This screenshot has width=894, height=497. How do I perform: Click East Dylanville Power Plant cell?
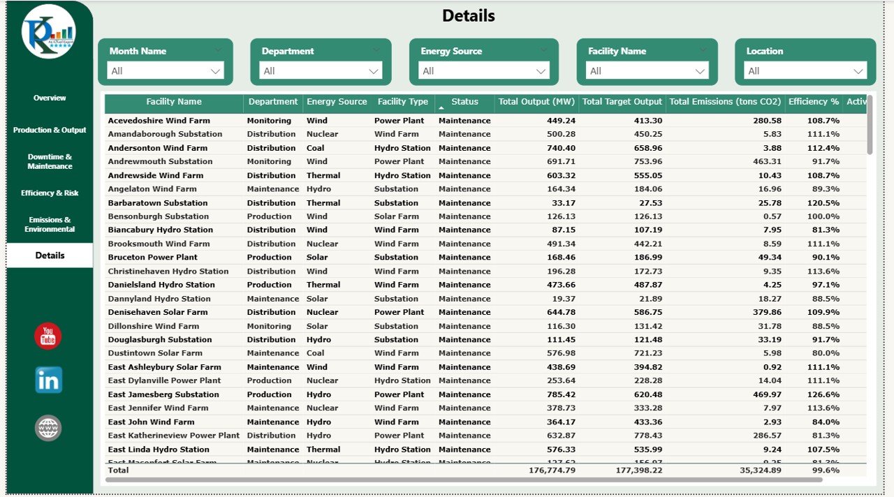coord(164,380)
